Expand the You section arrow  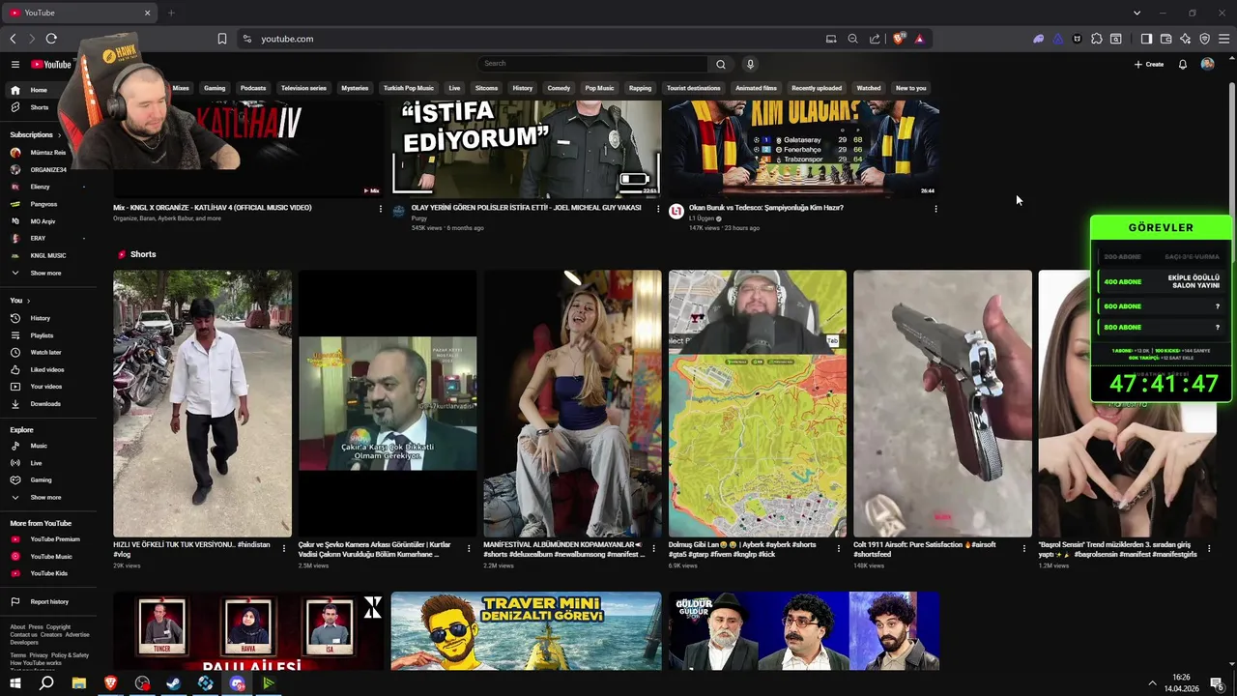(x=29, y=301)
